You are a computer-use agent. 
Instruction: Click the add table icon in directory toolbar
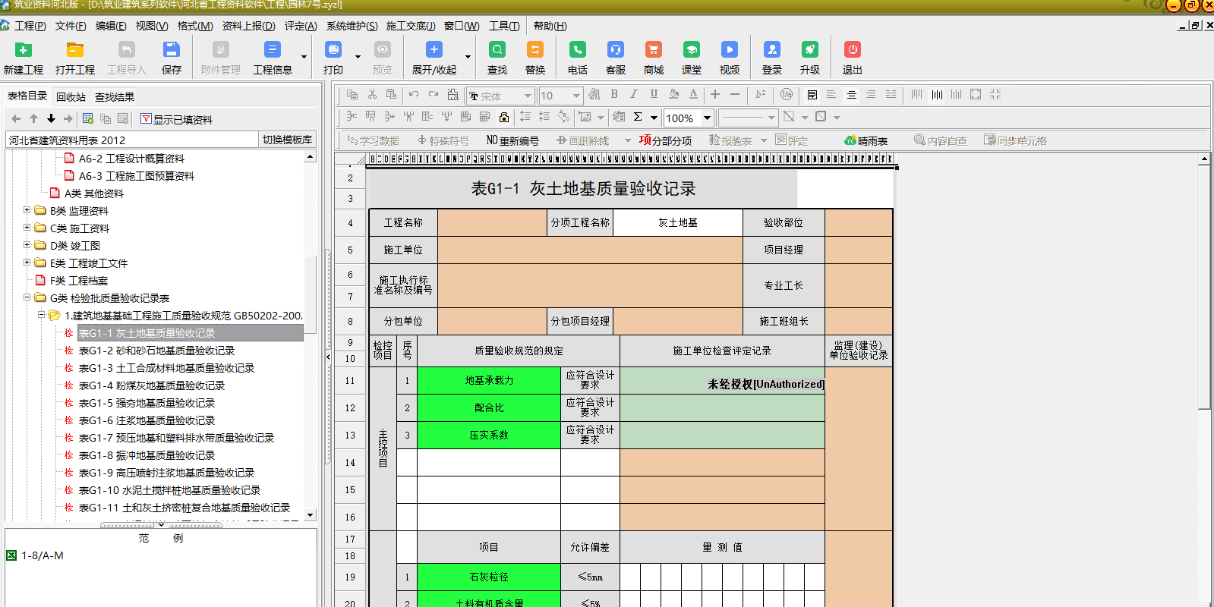(88, 118)
